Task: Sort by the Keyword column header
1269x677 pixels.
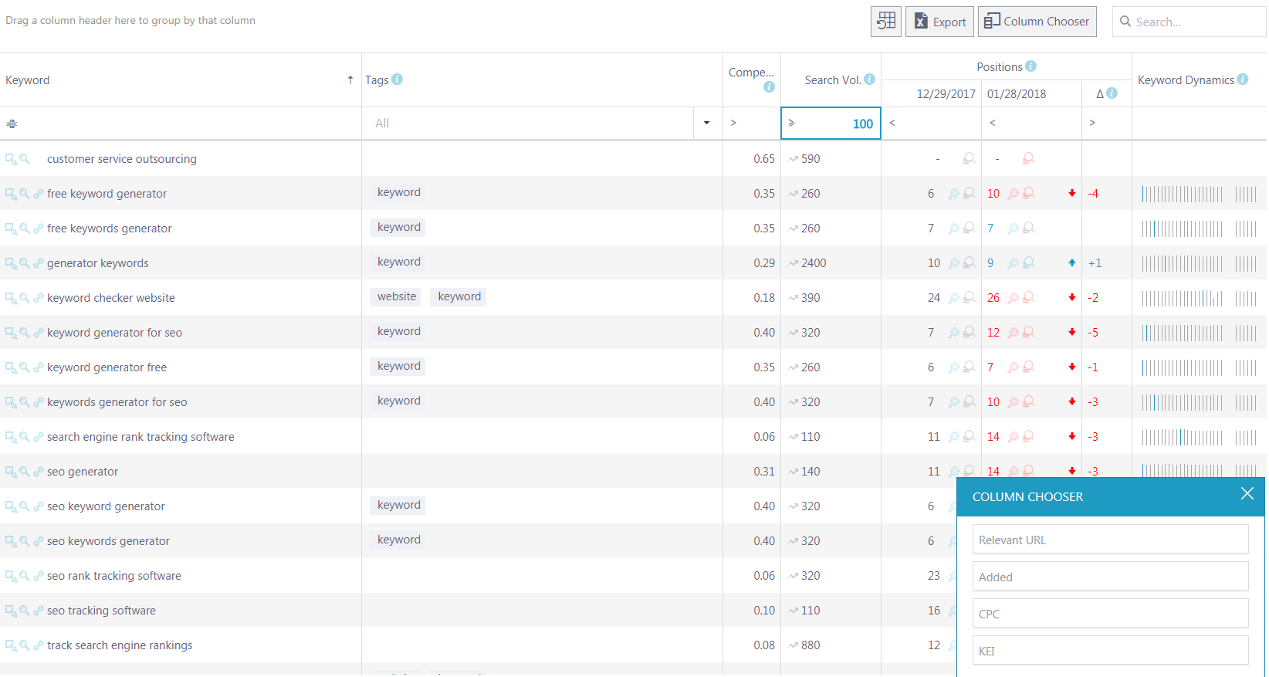Action: click(181, 80)
